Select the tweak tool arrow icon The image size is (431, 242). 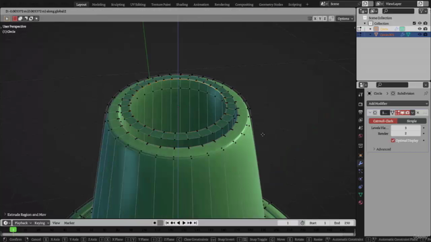(7, 18)
